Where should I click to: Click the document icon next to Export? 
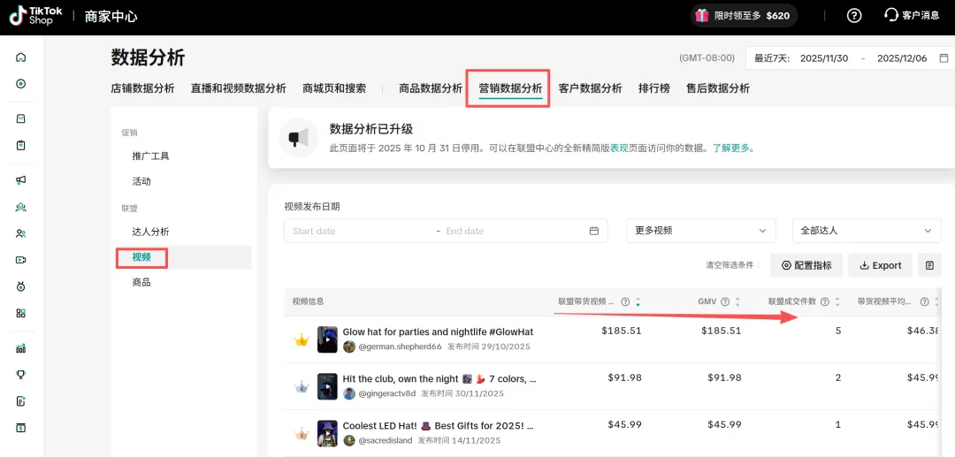(x=928, y=265)
